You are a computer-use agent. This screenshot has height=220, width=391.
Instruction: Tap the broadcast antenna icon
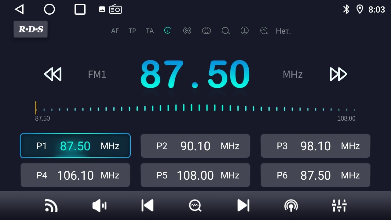[291, 206]
